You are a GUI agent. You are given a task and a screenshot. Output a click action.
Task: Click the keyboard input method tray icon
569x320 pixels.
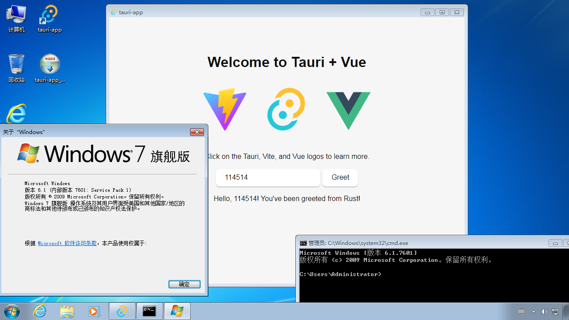click(x=521, y=311)
